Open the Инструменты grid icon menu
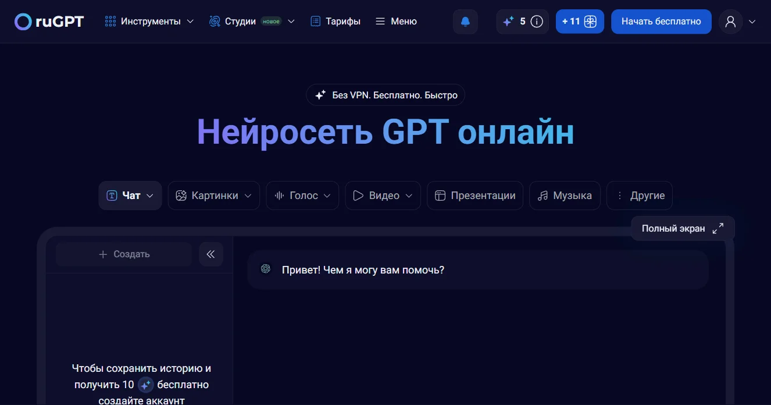The width and height of the screenshot is (771, 405). coord(110,22)
